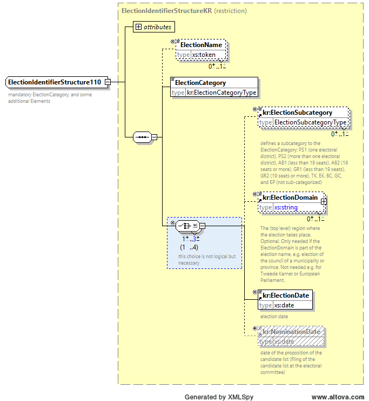Open the blue xs:string type link
Screen dimensions: 369x401
pyautogui.click(x=286, y=207)
